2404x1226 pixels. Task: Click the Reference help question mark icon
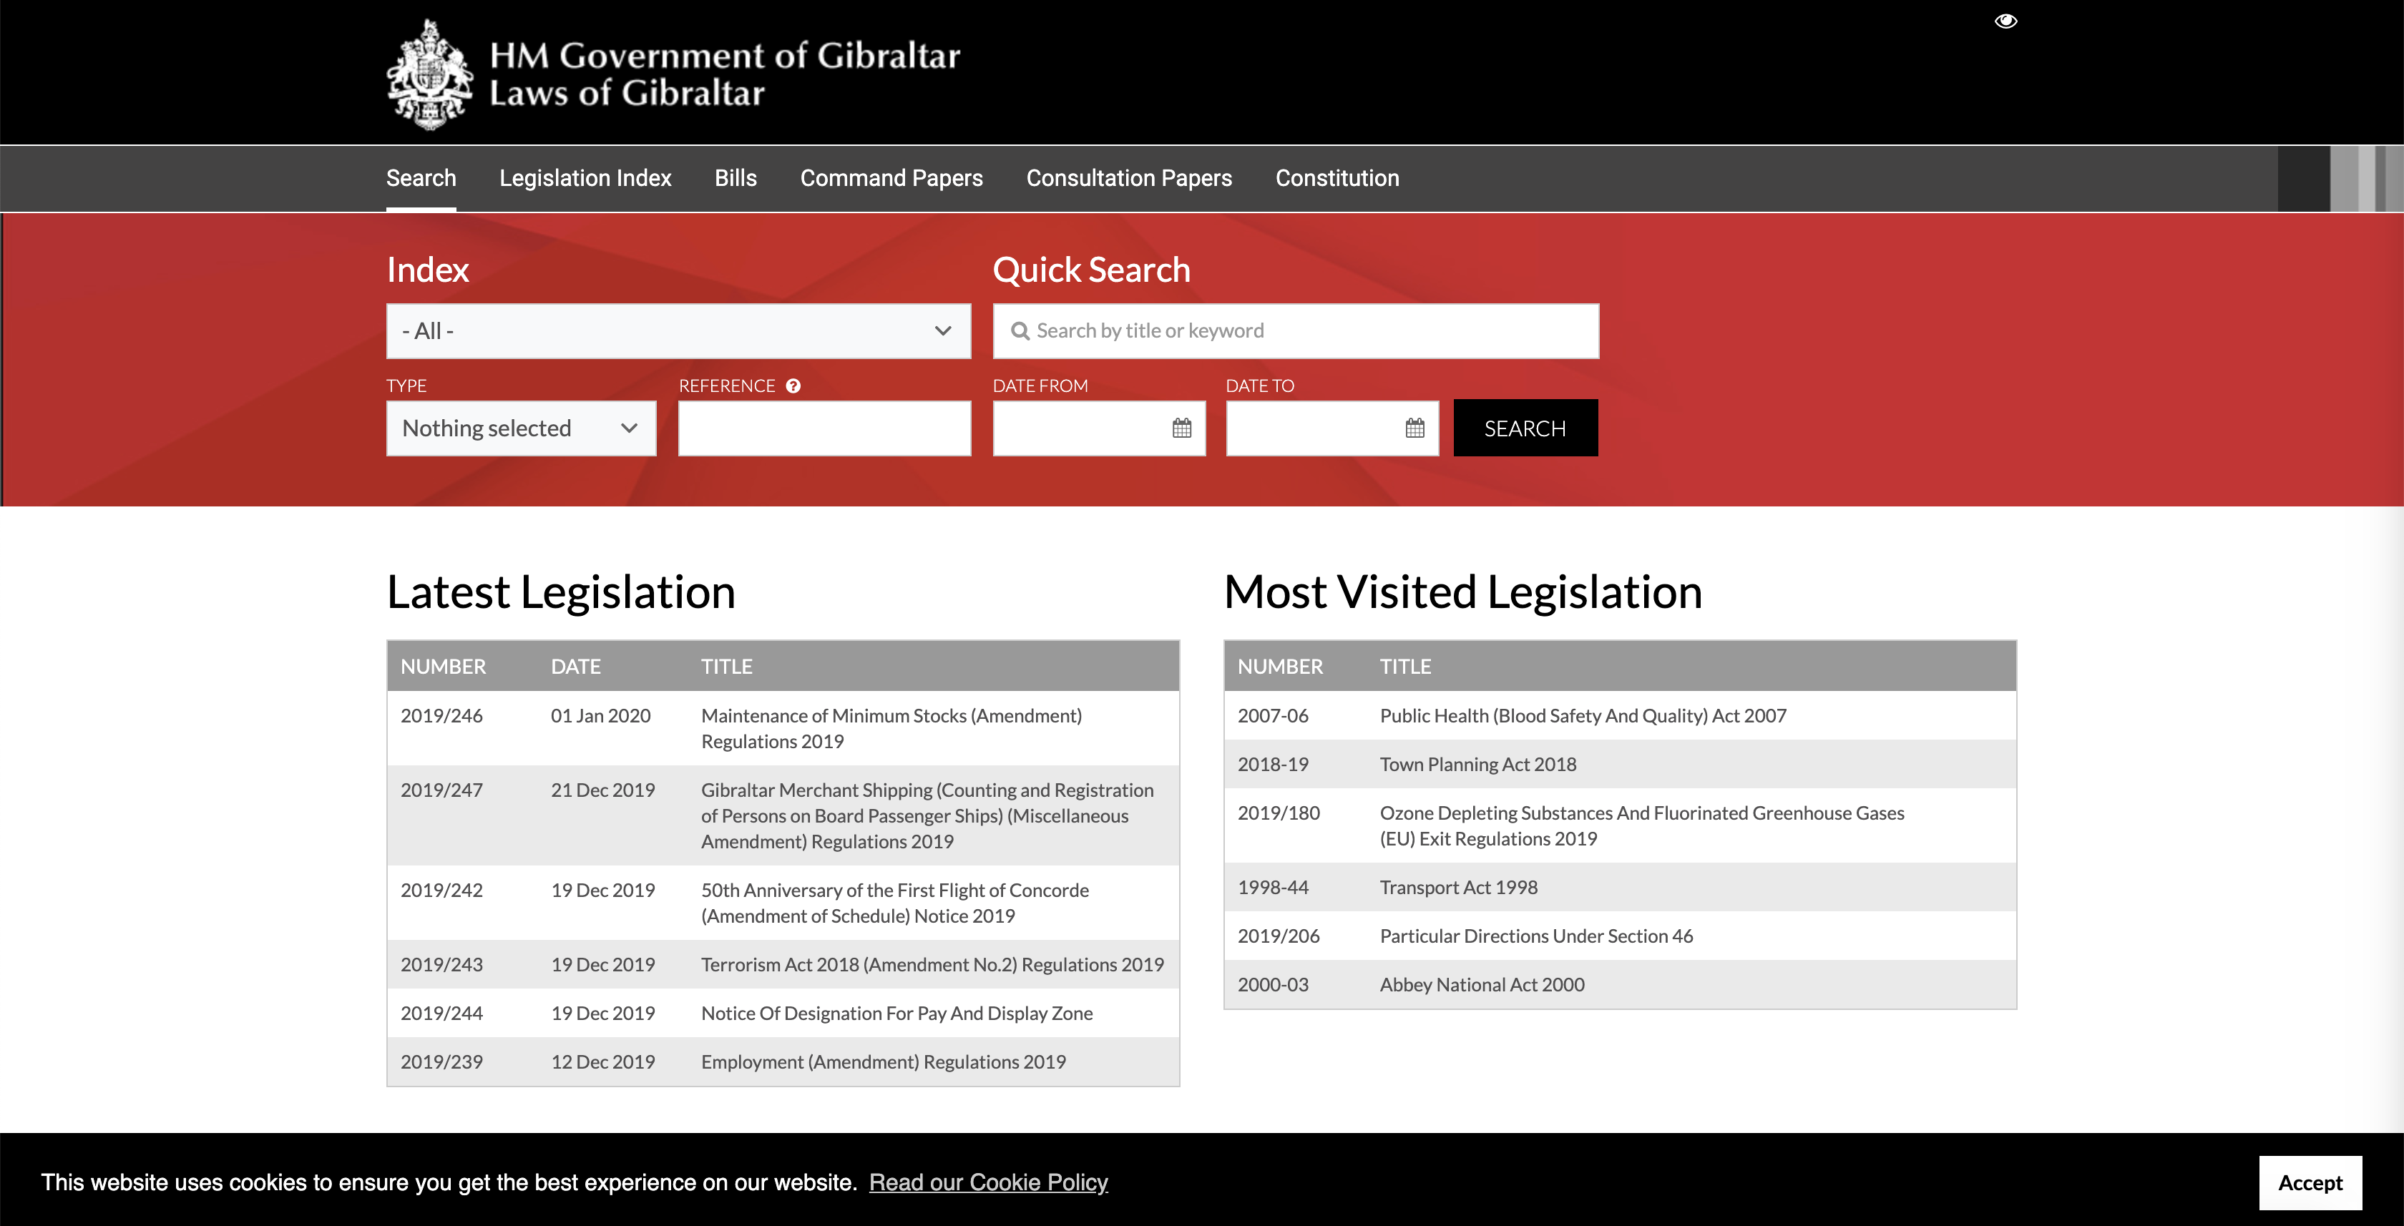coord(792,386)
